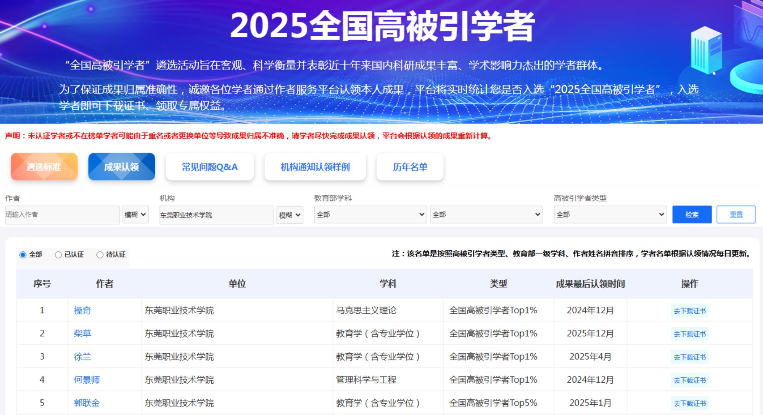Open the 常见问题Q&A tab

[x=210, y=167]
